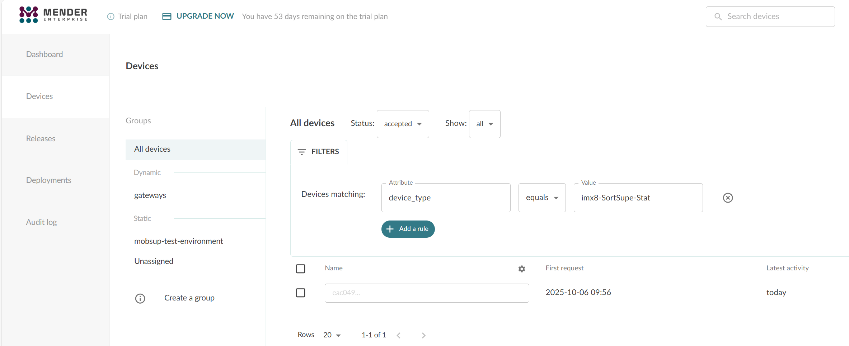Image resolution: width=849 pixels, height=346 pixels.
Task: Change the Rows per page dropdown
Action: coord(332,335)
